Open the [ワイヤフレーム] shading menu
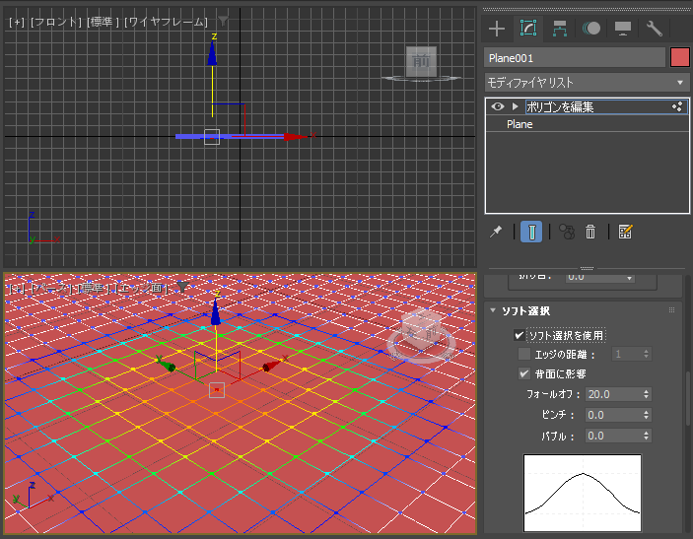Screen dimensions: 693x539 click(x=166, y=22)
